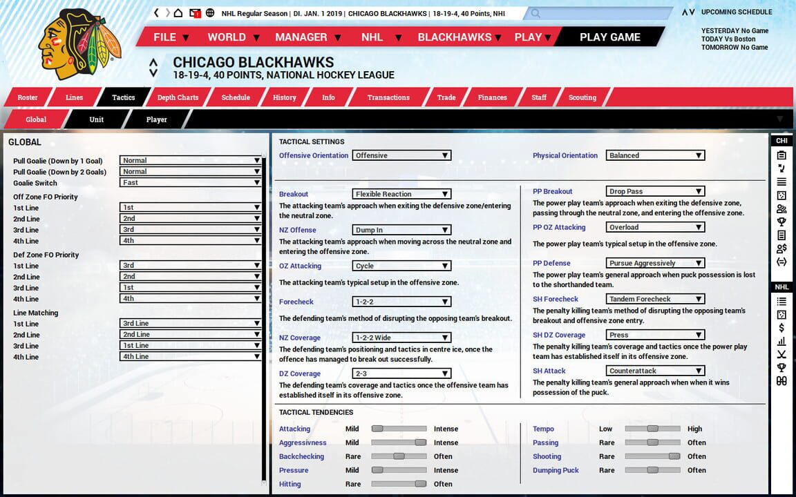The height and width of the screenshot is (497, 796).
Task: Open the BLACKHAWKS menu
Action: point(459,37)
